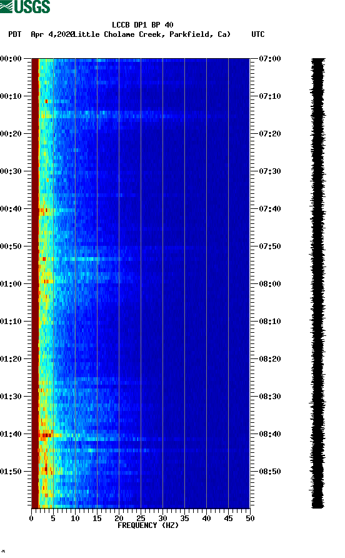
Task: Click the 10 Hz frequency tick label
Action: [75, 519]
